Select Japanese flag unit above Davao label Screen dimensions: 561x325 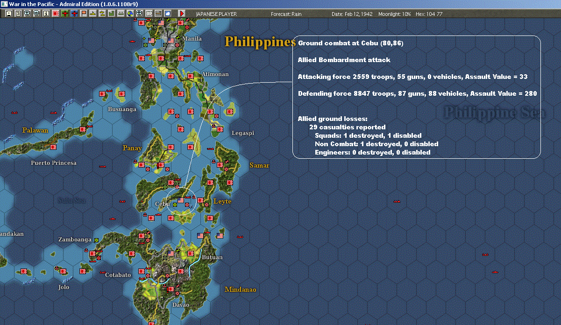[171, 290]
